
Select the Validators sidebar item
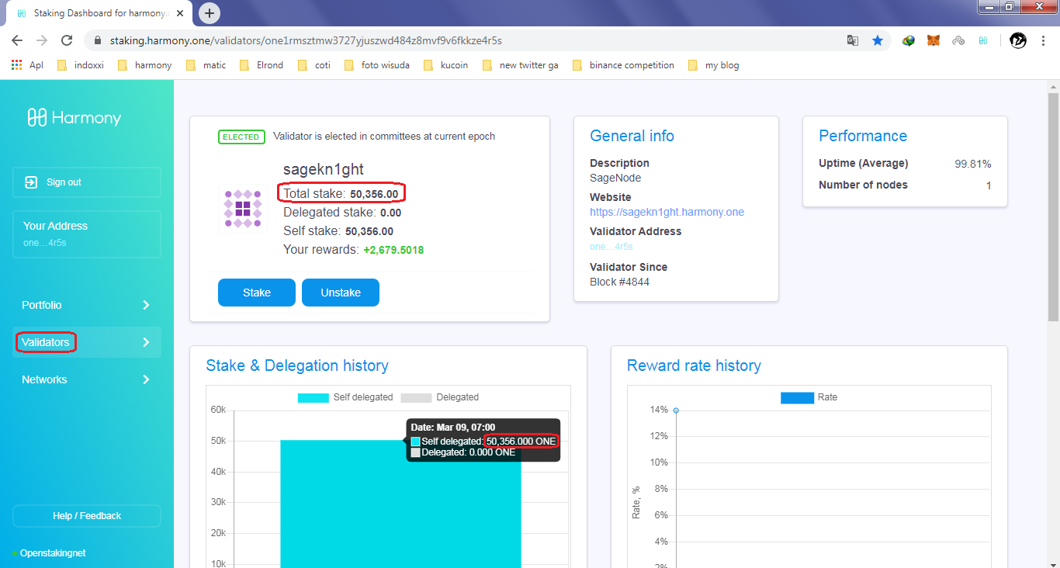46,342
